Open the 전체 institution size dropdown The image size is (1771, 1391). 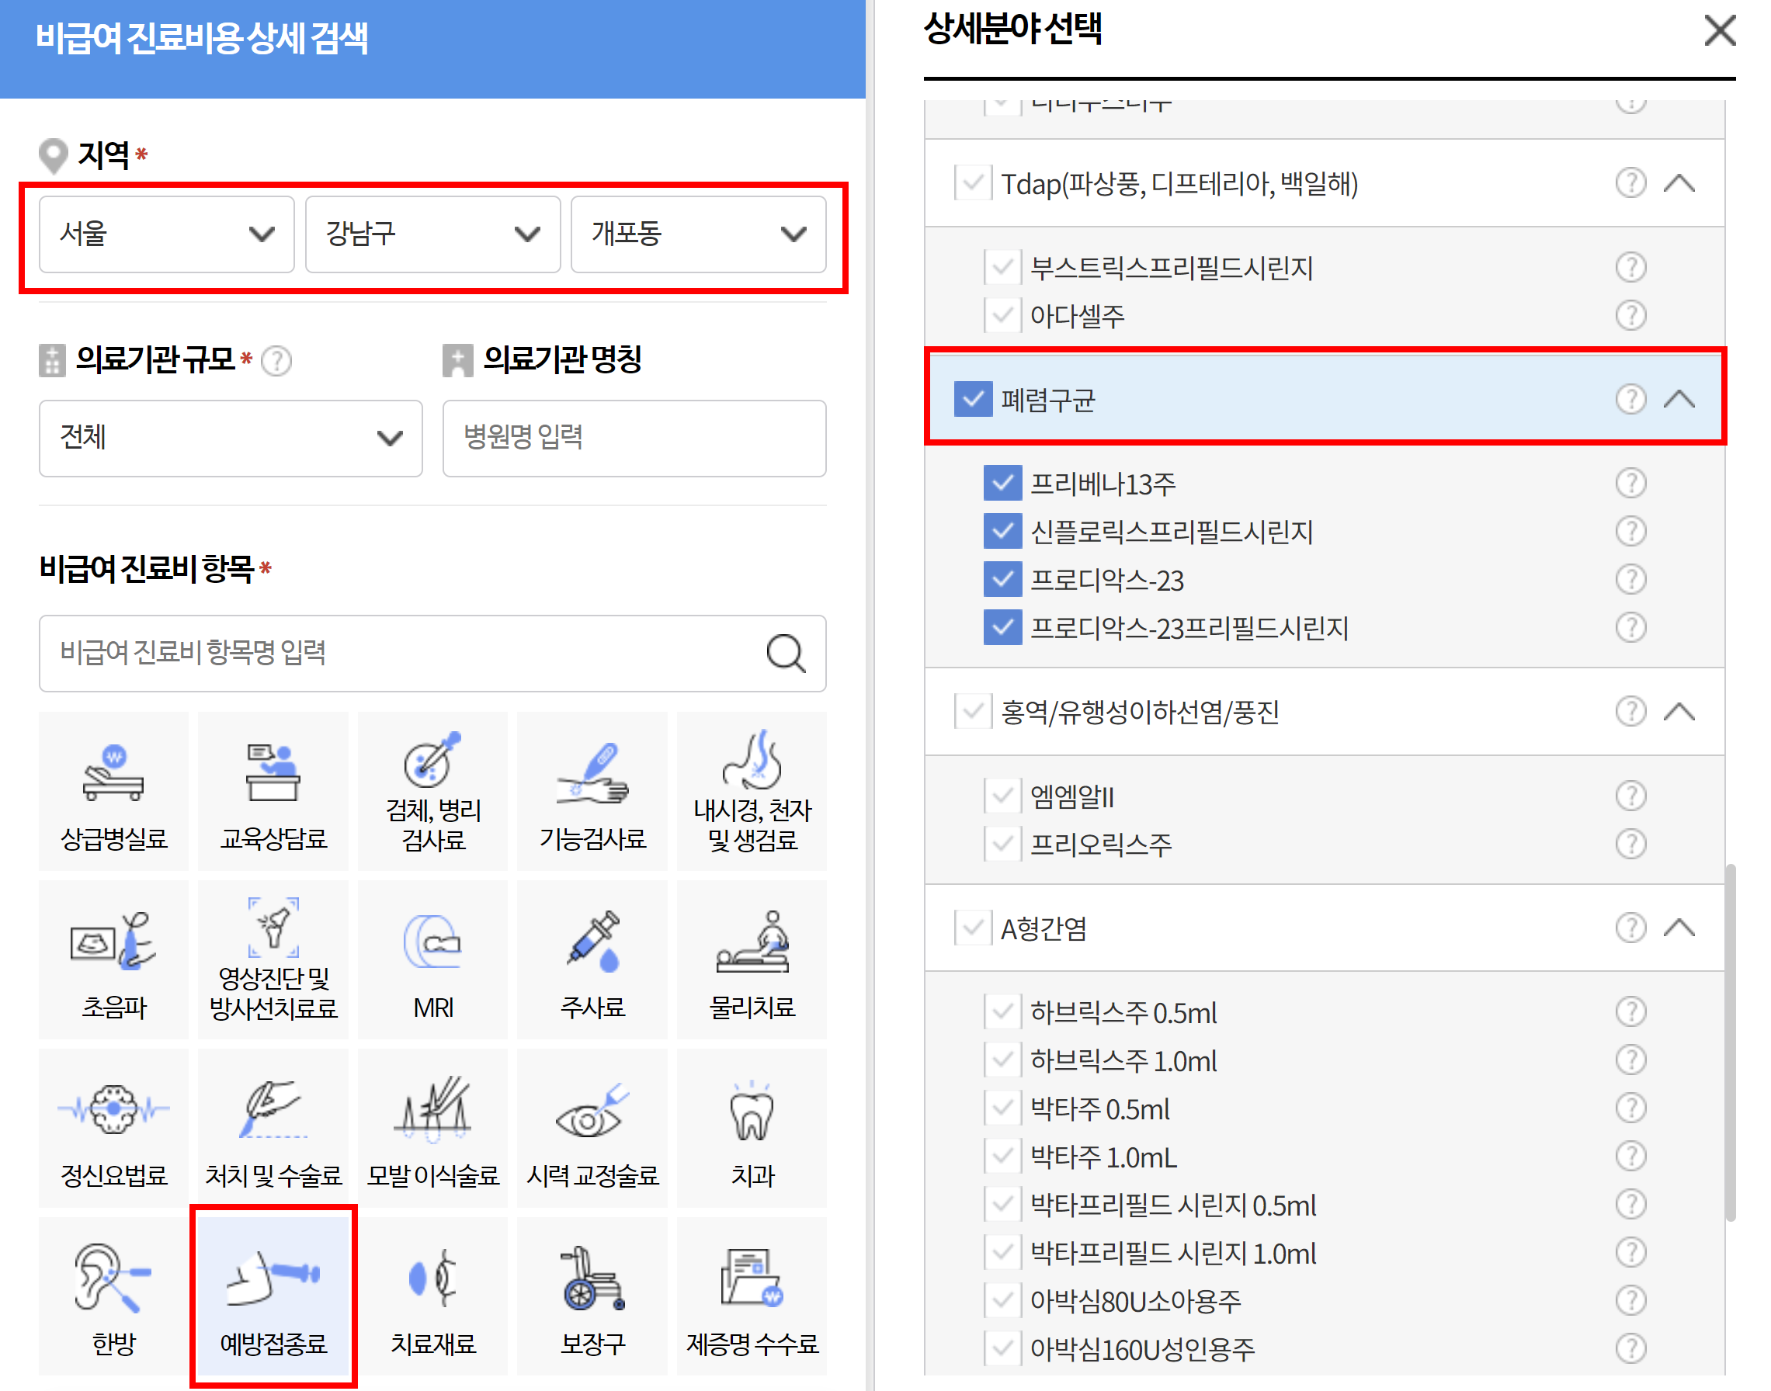pos(231,438)
